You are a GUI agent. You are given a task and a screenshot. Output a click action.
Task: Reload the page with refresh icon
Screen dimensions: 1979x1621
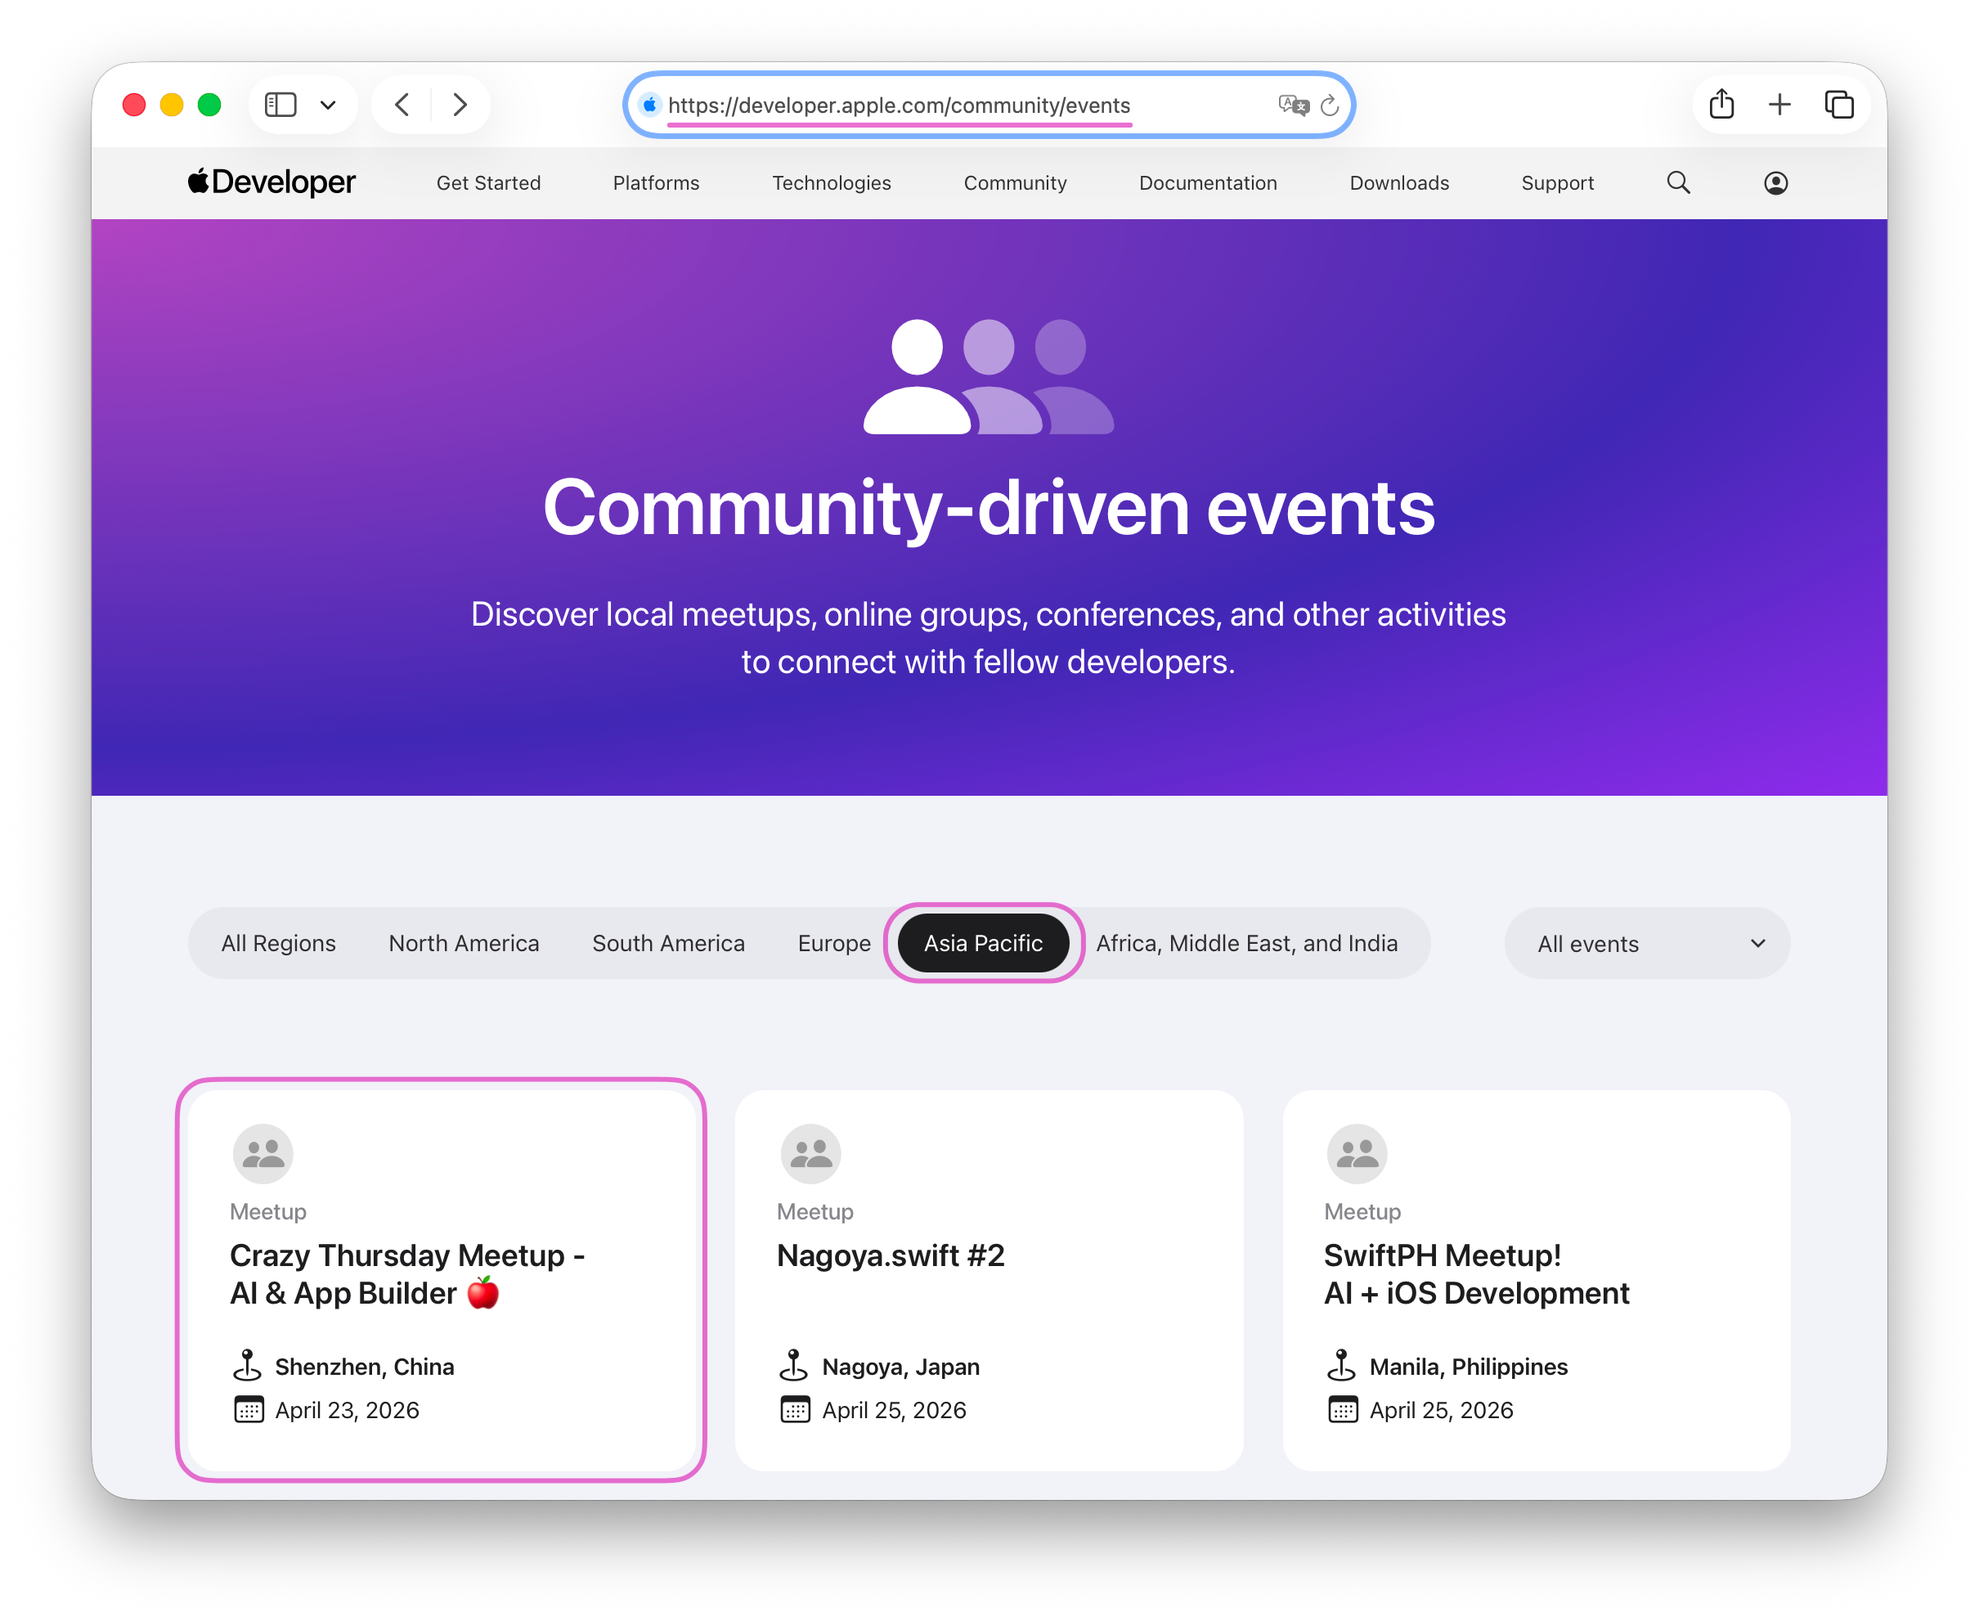click(1331, 106)
